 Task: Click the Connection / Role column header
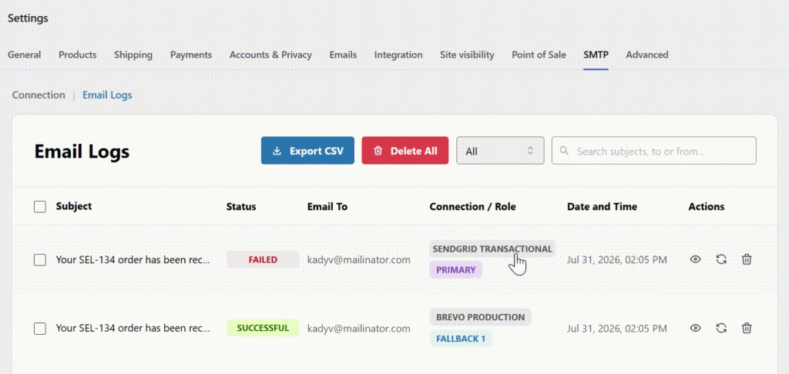point(473,206)
